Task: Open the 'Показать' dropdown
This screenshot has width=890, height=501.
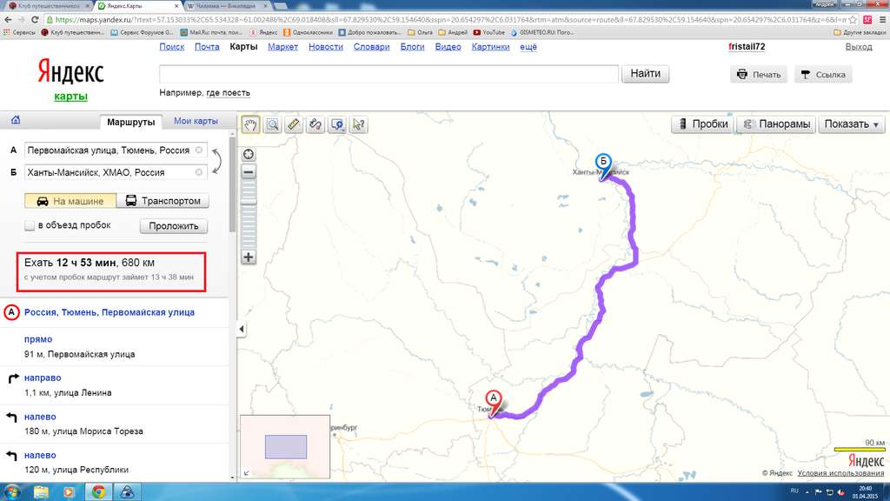Action: 851,124
